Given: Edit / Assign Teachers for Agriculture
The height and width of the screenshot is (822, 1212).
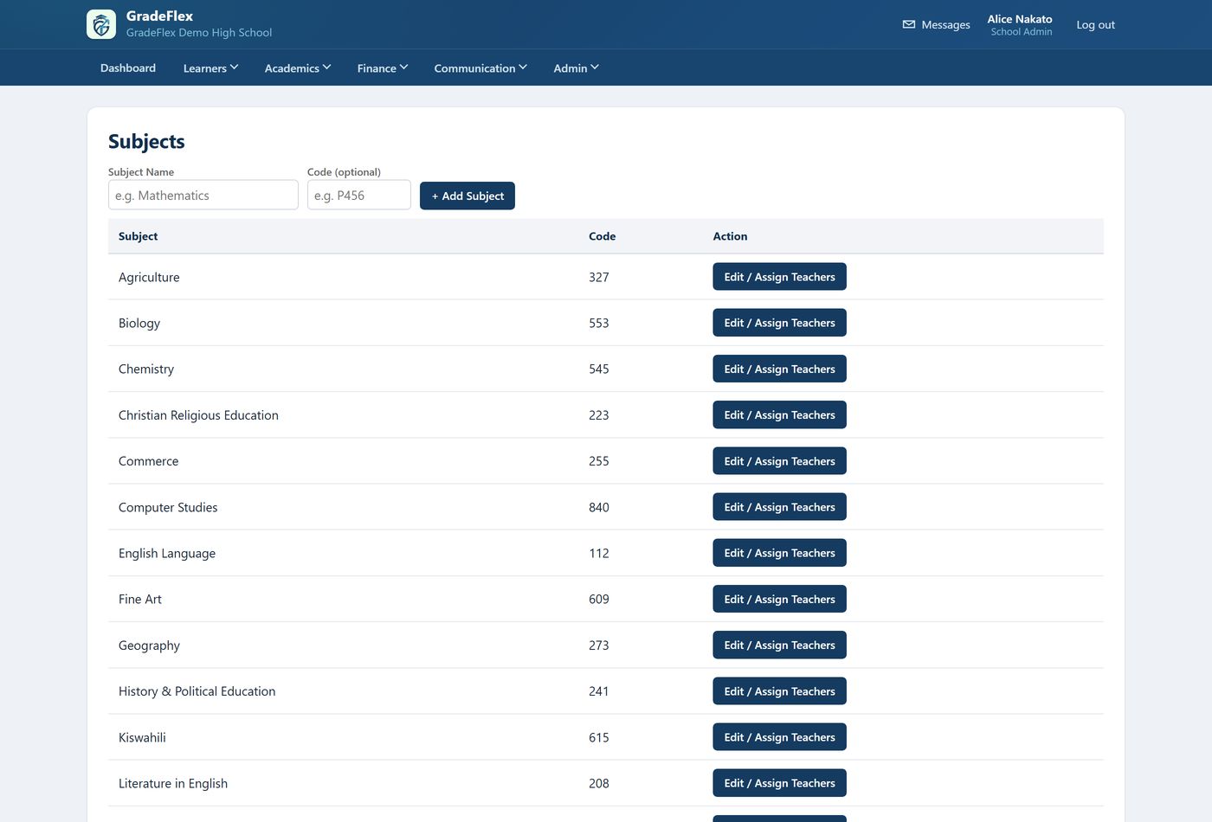Looking at the screenshot, I should (779, 277).
